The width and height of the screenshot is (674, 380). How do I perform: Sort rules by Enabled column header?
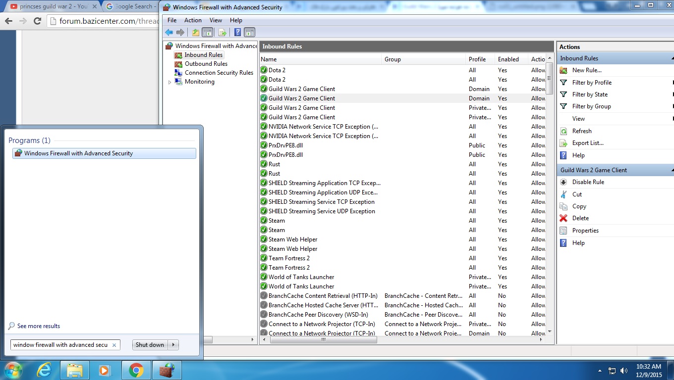coord(512,59)
